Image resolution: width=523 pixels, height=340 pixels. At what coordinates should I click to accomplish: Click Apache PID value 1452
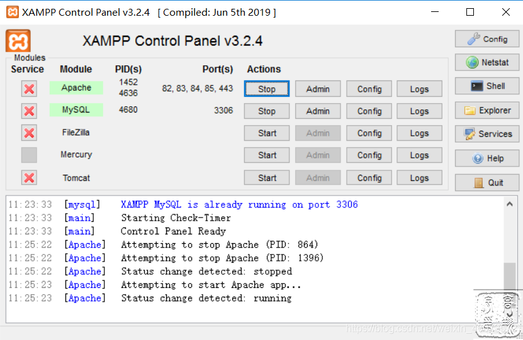tap(128, 82)
